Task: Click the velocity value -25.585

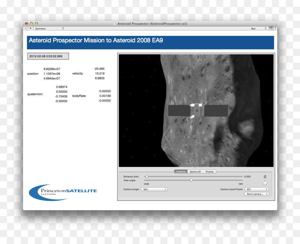Action: (x=99, y=69)
